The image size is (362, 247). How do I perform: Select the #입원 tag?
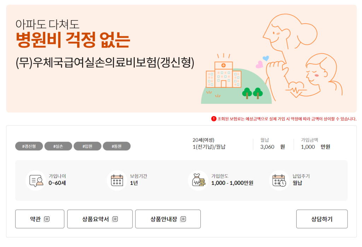pos(87,146)
